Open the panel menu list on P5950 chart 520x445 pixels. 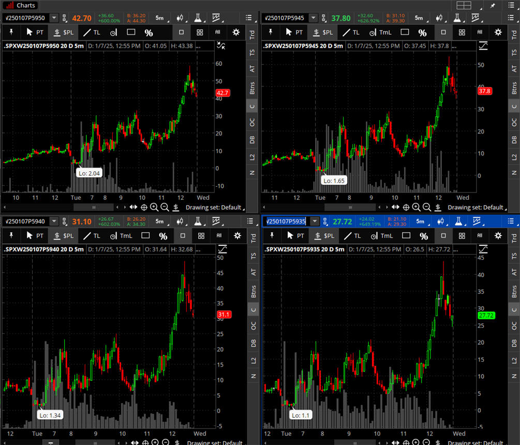pyautogui.click(x=249, y=18)
